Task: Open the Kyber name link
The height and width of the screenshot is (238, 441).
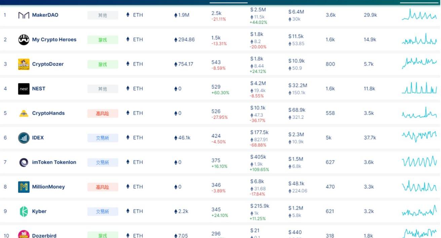Action: [39, 211]
